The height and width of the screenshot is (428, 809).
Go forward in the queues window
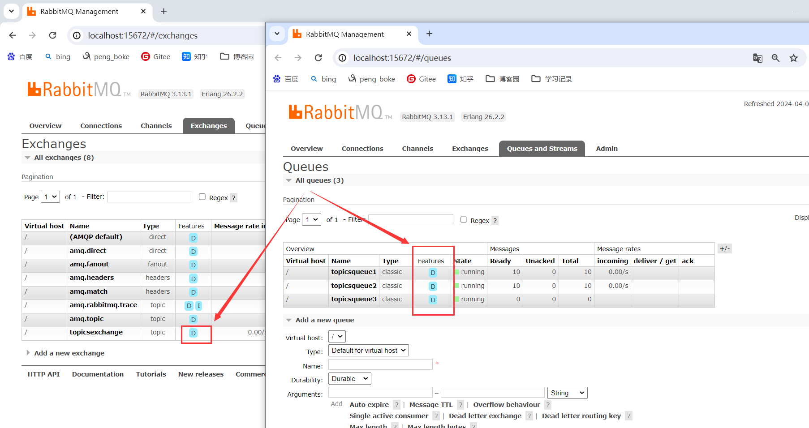(298, 58)
